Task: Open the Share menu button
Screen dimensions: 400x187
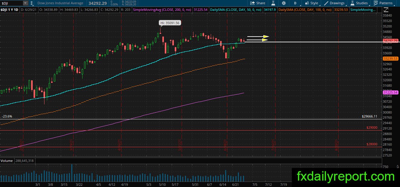Action: click(x=258, y=3)
